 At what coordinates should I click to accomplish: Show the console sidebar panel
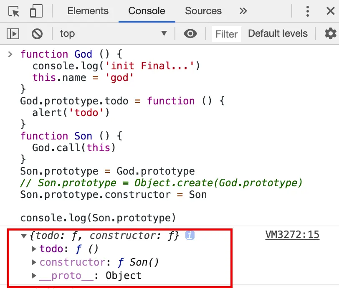(x=13, y=33)
